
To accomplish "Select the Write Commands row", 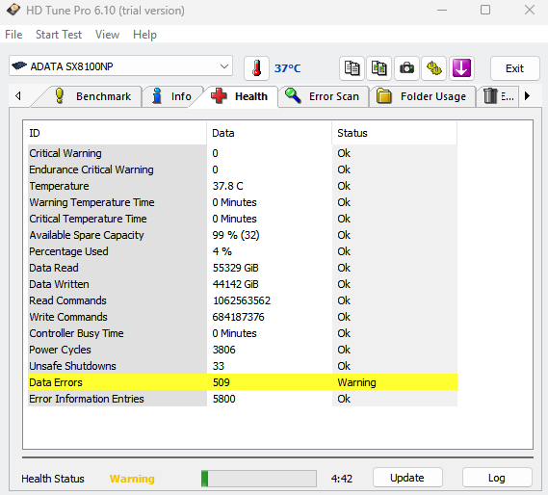I will pyautogui.click(x=243, y=317).
